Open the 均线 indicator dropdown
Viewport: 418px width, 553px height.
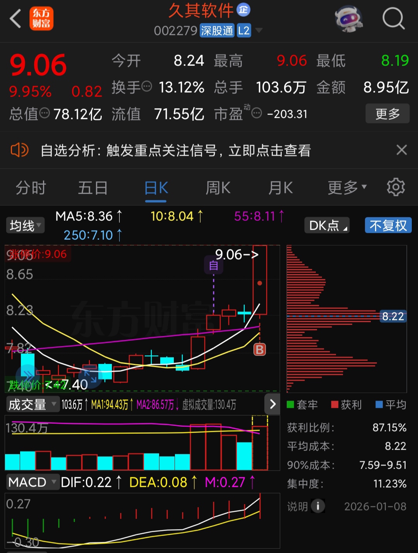[25, 225]
